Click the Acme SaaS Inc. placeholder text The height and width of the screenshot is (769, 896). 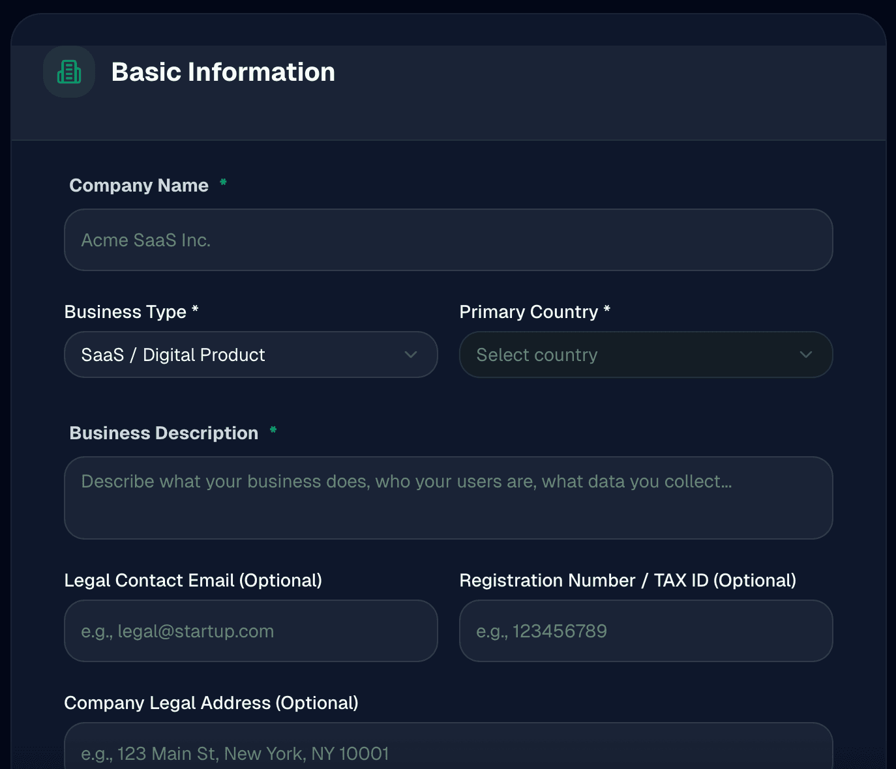point(145,240)
